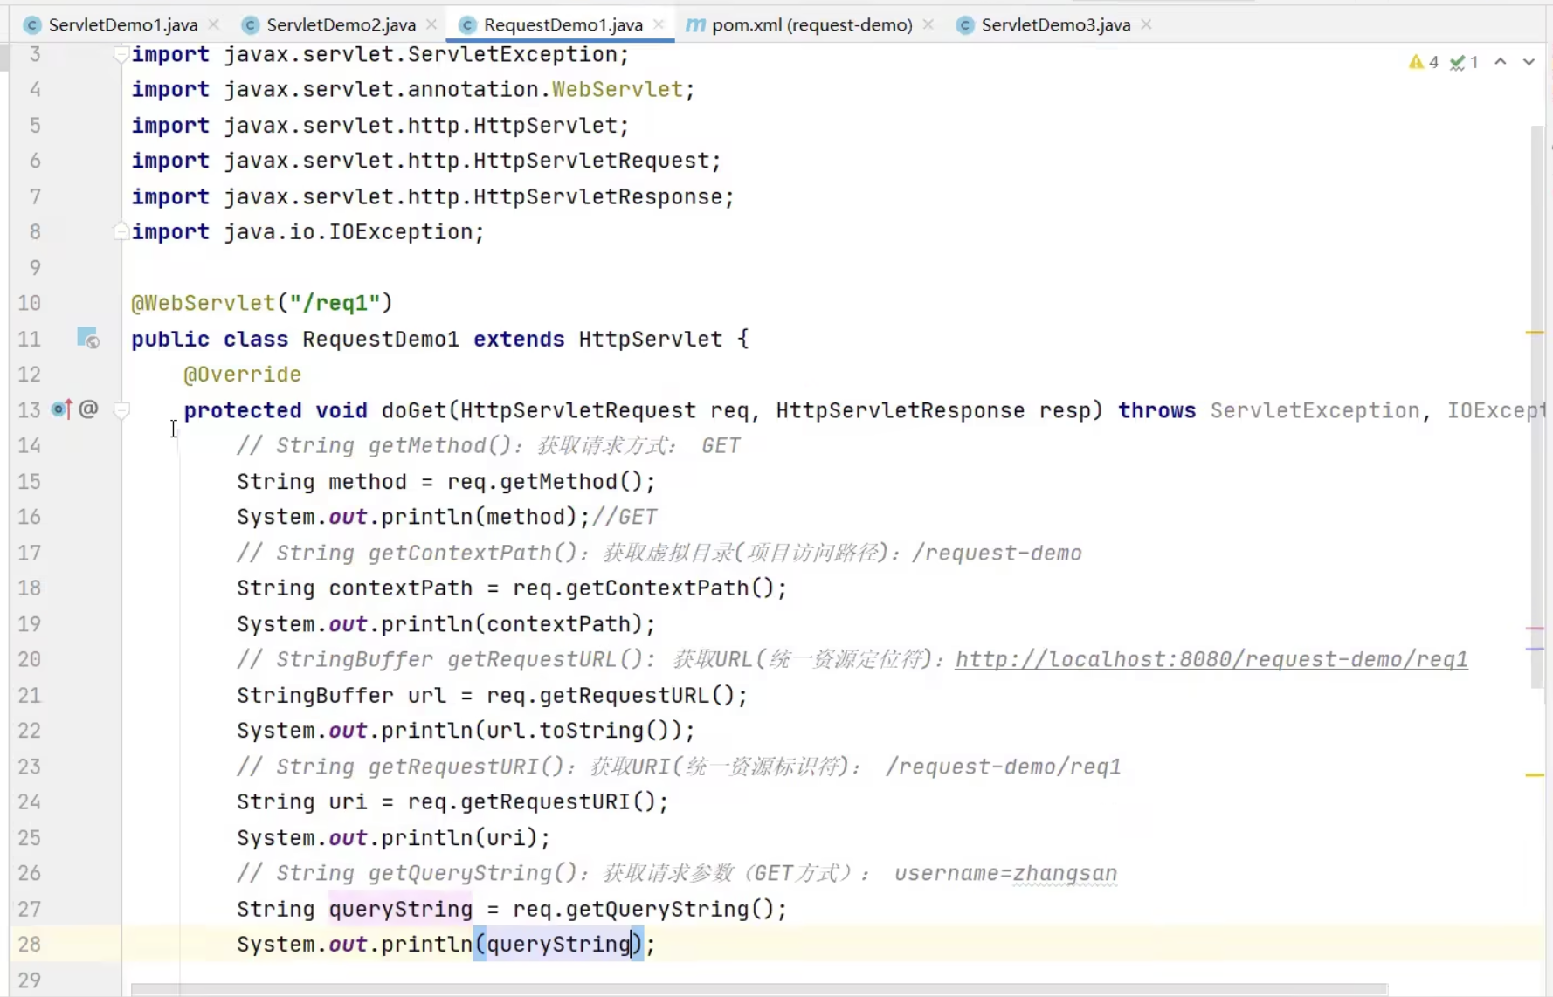Click the zhangsan word in line 26 comment
Image resolution: width=1553 pixels, height=997 pixels.
(1065, 874)
